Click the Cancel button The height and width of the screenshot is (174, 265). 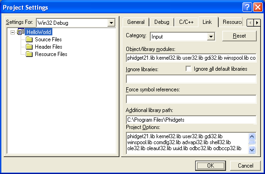click(245, 166)
